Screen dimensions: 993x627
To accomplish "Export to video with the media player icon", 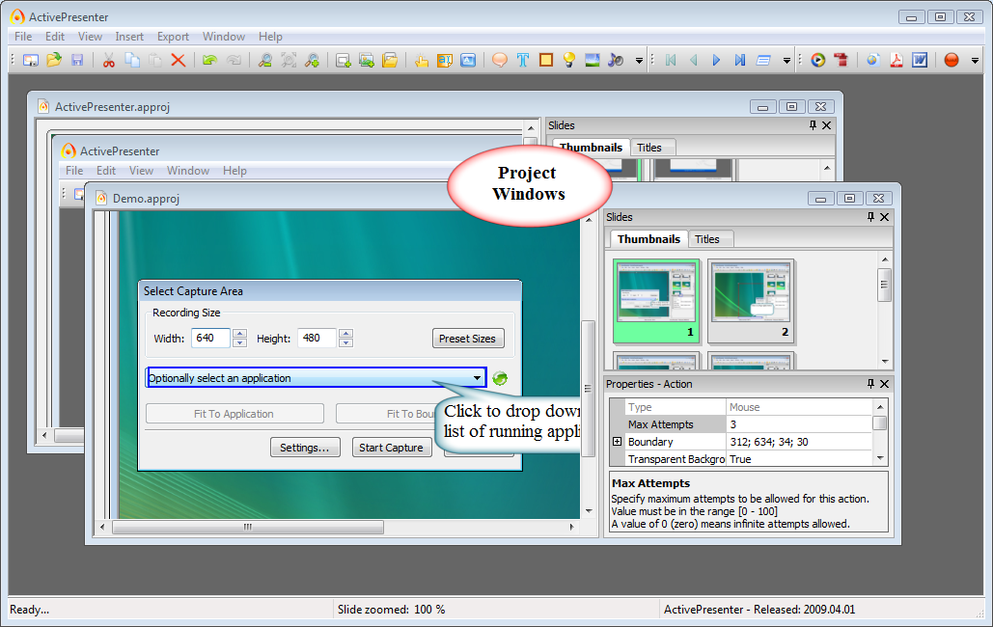I will click(x=818, y=60).
